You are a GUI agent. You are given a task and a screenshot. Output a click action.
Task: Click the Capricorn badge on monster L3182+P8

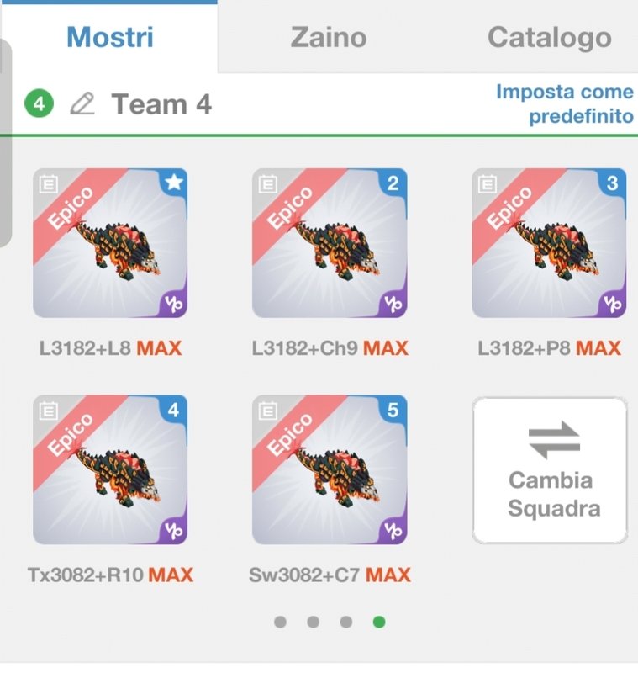point(612,303)
